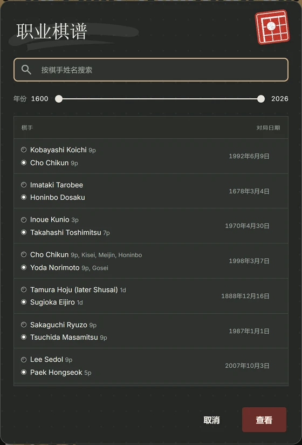Viewport: 302px width, 445px height.
Task: Click the red Go board seal logo
Action: tap(272, 27)
